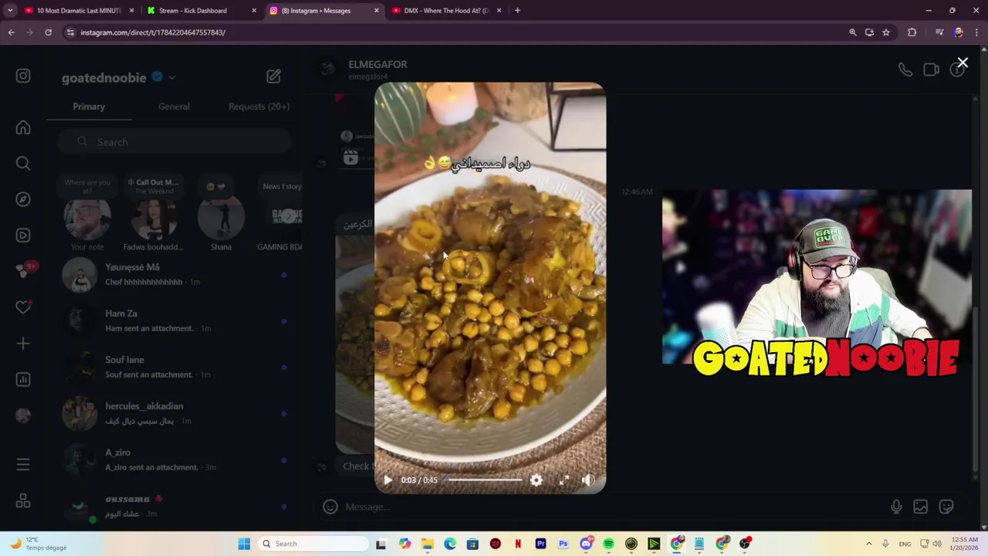This screenshot has width=988, height=556.
Task: Switch to the Primary tab
Action: [x=89, y=107]
